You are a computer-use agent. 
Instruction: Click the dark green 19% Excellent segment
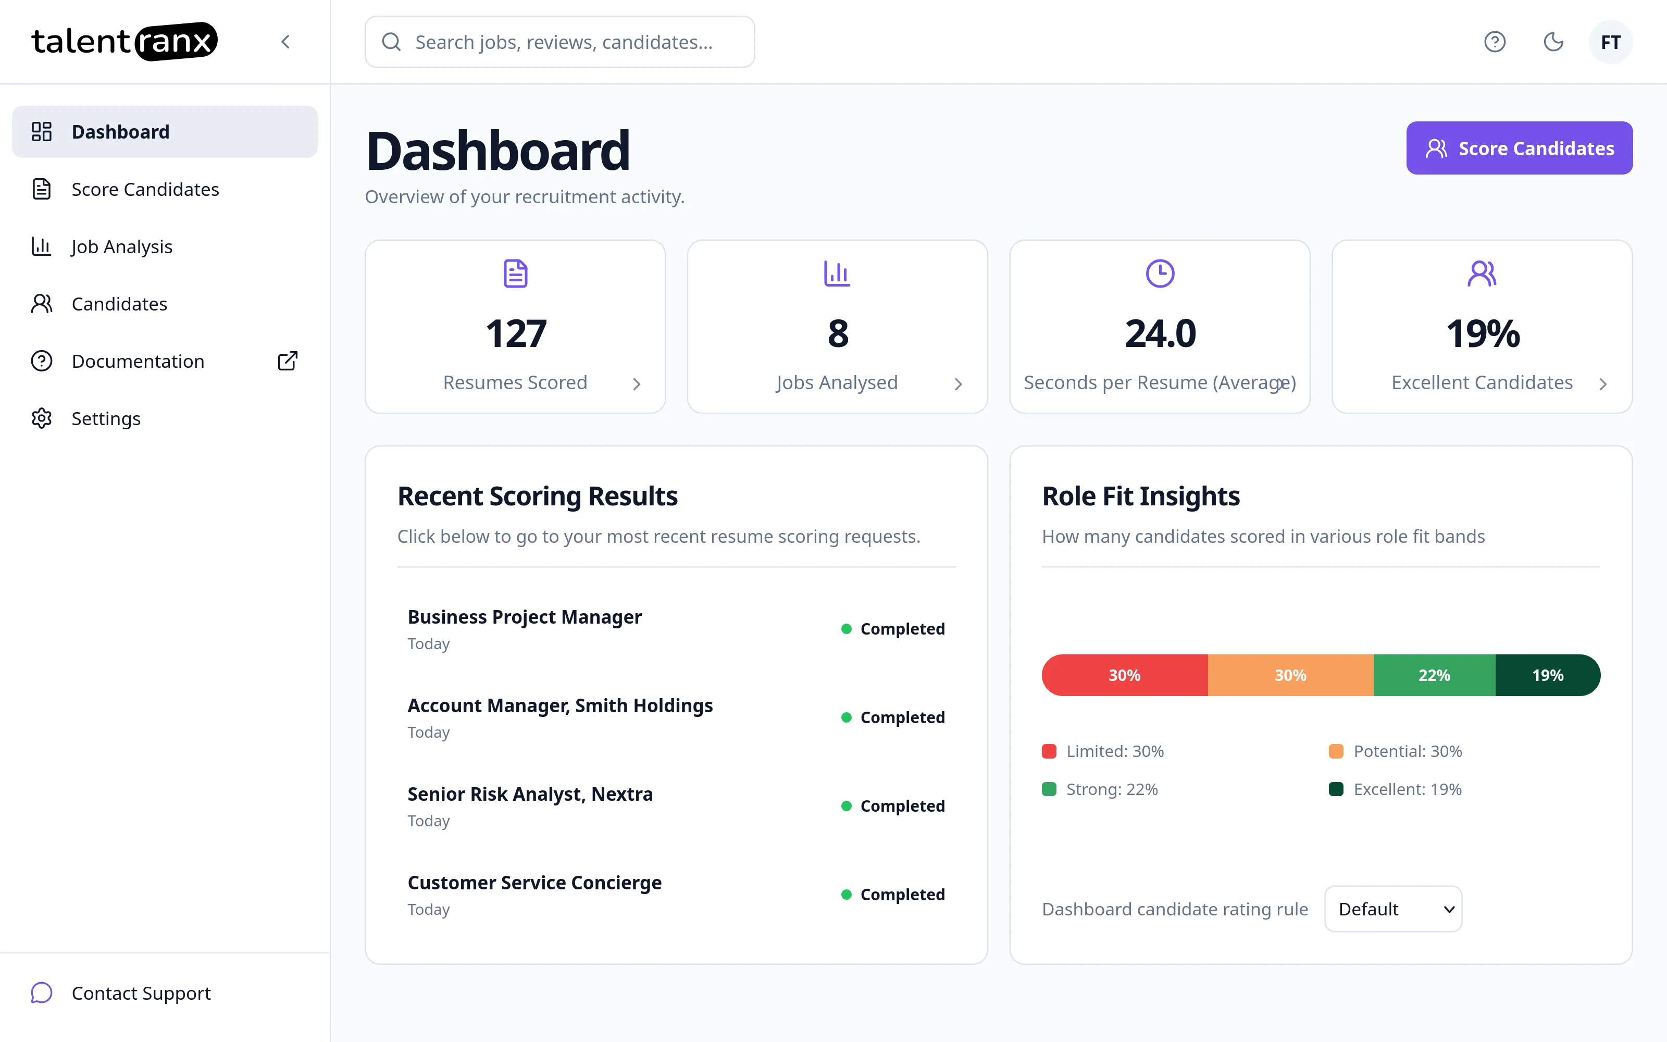click(x=1548, y=675)
